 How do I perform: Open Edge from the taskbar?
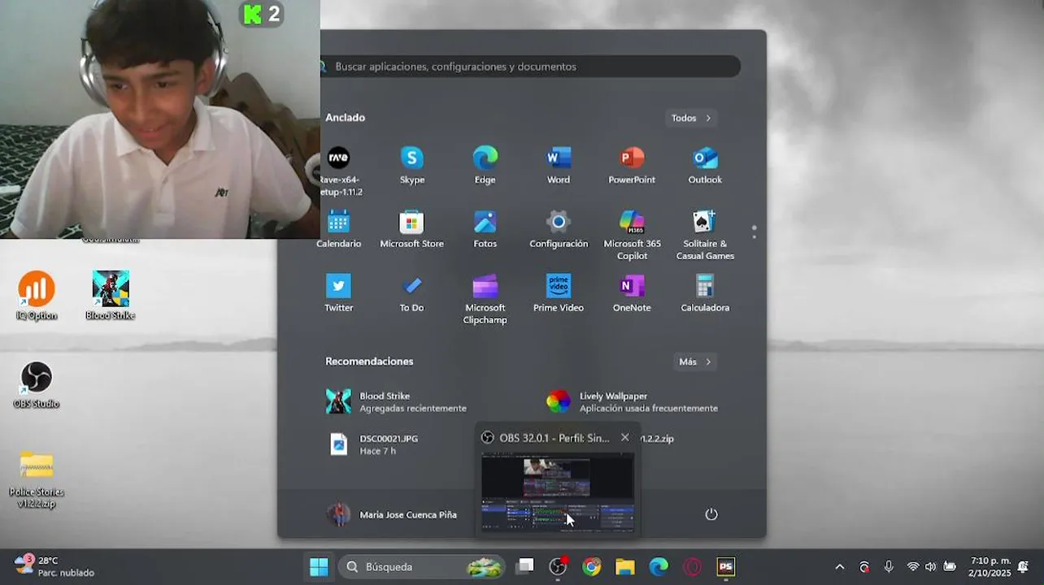[659, 566]
